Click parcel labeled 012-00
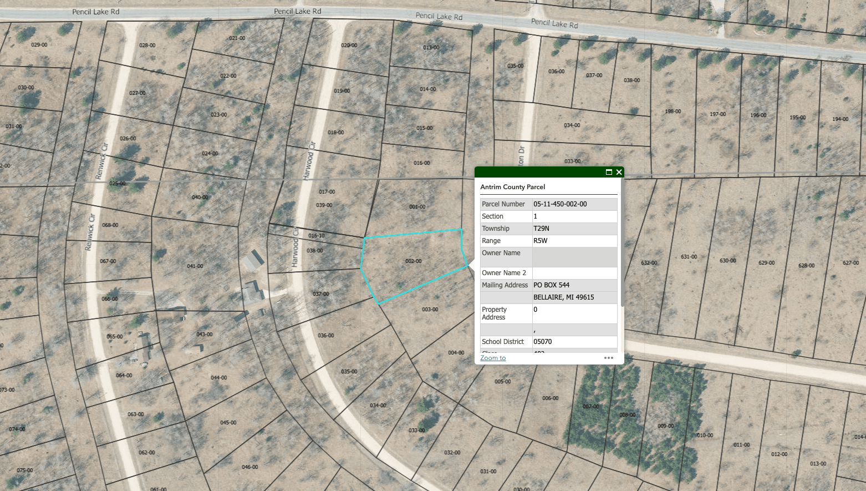 779,454
